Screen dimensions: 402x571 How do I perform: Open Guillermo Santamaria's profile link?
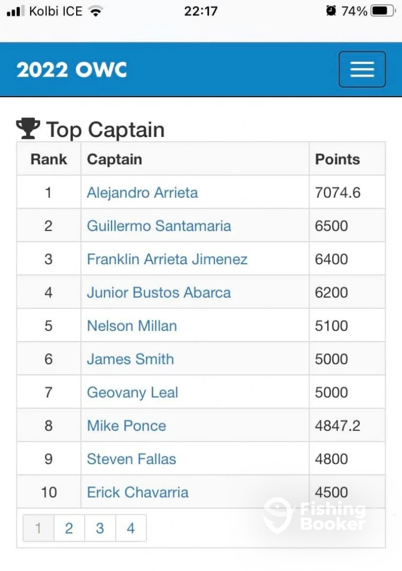point(159,226)
